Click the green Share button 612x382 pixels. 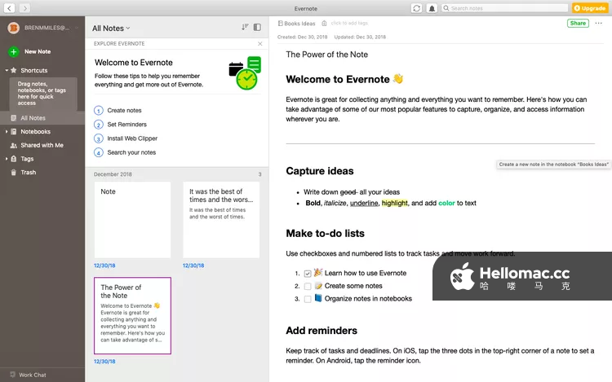(578, 24)
